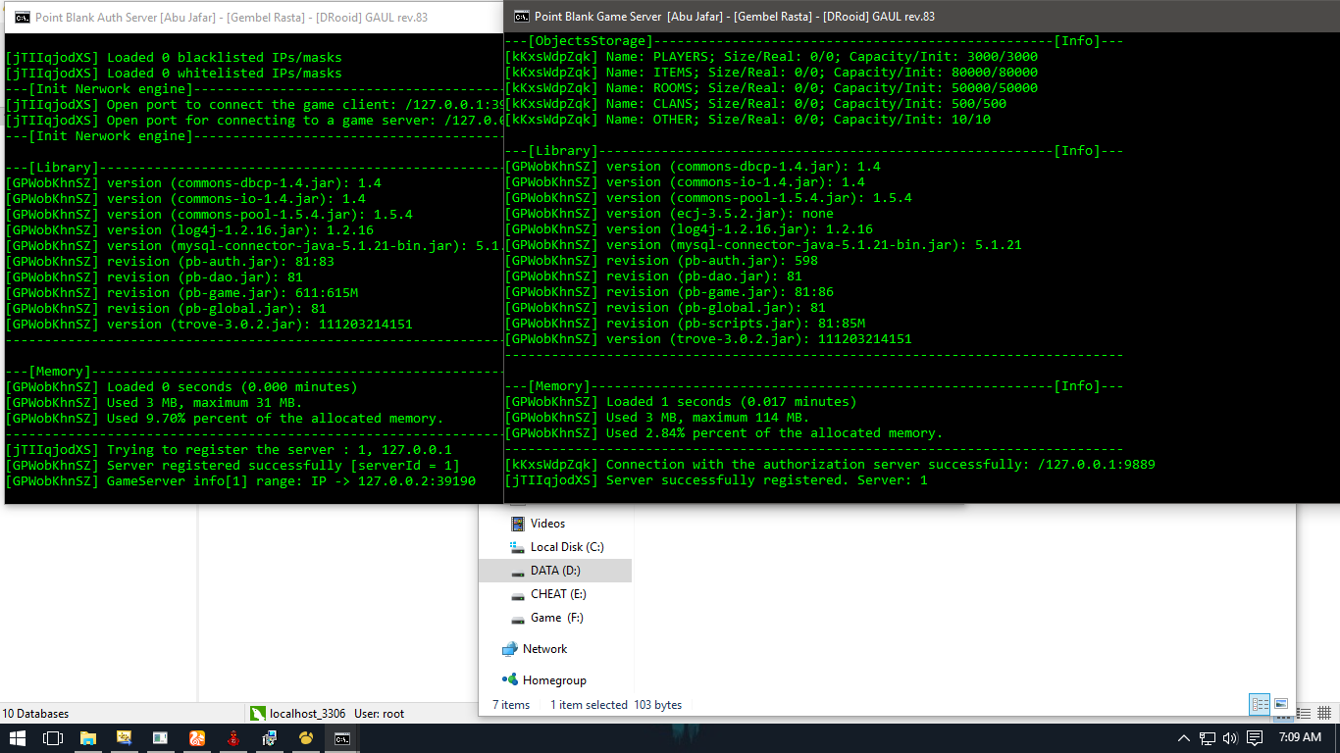Click the 7:09 AM taskbar clock
This screenshot has height=753, width=1340.
(x=1300, y=737)
